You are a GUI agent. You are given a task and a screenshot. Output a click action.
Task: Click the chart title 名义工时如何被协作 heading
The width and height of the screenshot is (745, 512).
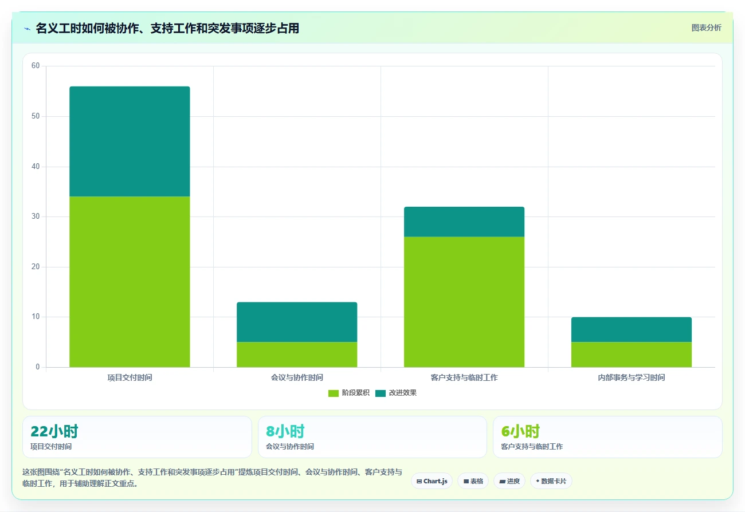(x=167, y=28)
